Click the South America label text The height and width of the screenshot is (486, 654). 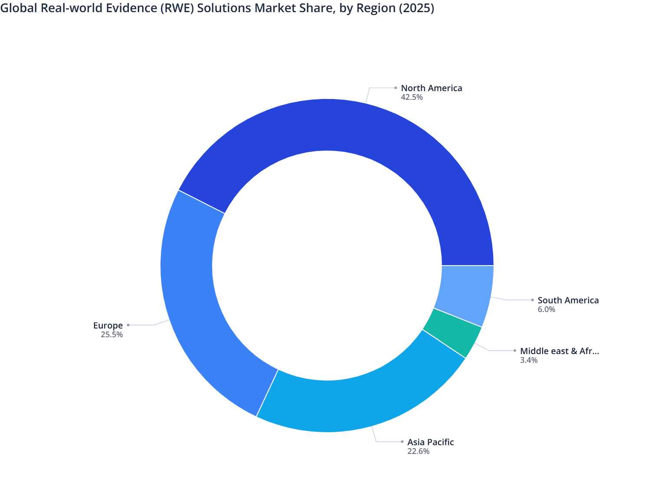568,300
